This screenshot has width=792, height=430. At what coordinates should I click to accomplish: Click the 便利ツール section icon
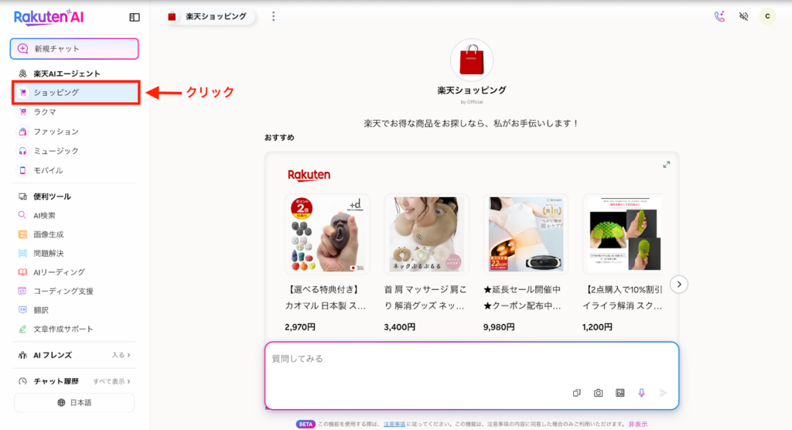[x=22, y=196]
